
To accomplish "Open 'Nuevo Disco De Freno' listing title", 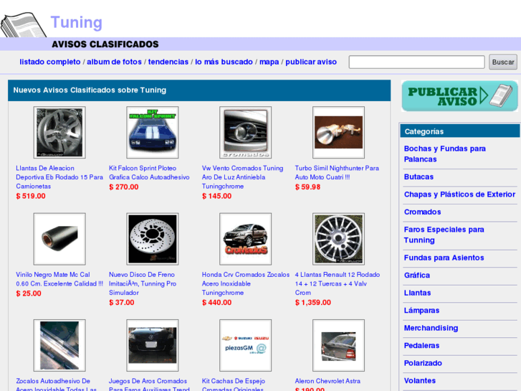I will coord(143,283).
